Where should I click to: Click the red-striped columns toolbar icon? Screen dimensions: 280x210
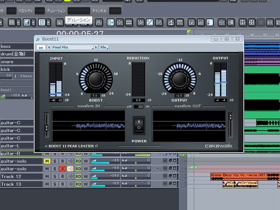click(x=42, y=22)
